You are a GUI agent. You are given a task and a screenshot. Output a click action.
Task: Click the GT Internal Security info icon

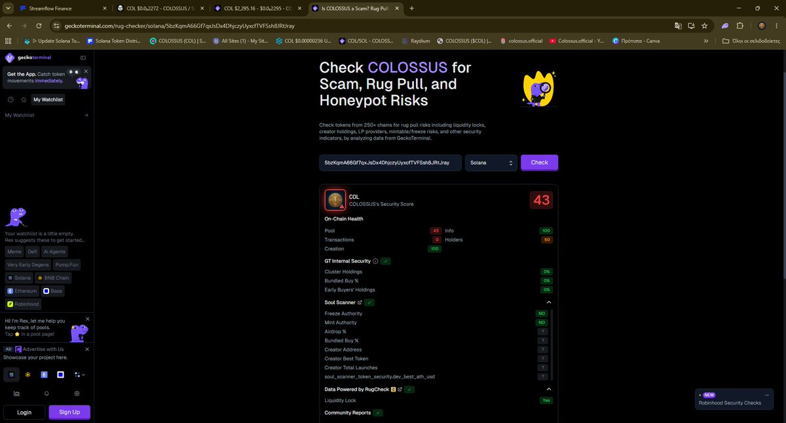tap(375, 261)
